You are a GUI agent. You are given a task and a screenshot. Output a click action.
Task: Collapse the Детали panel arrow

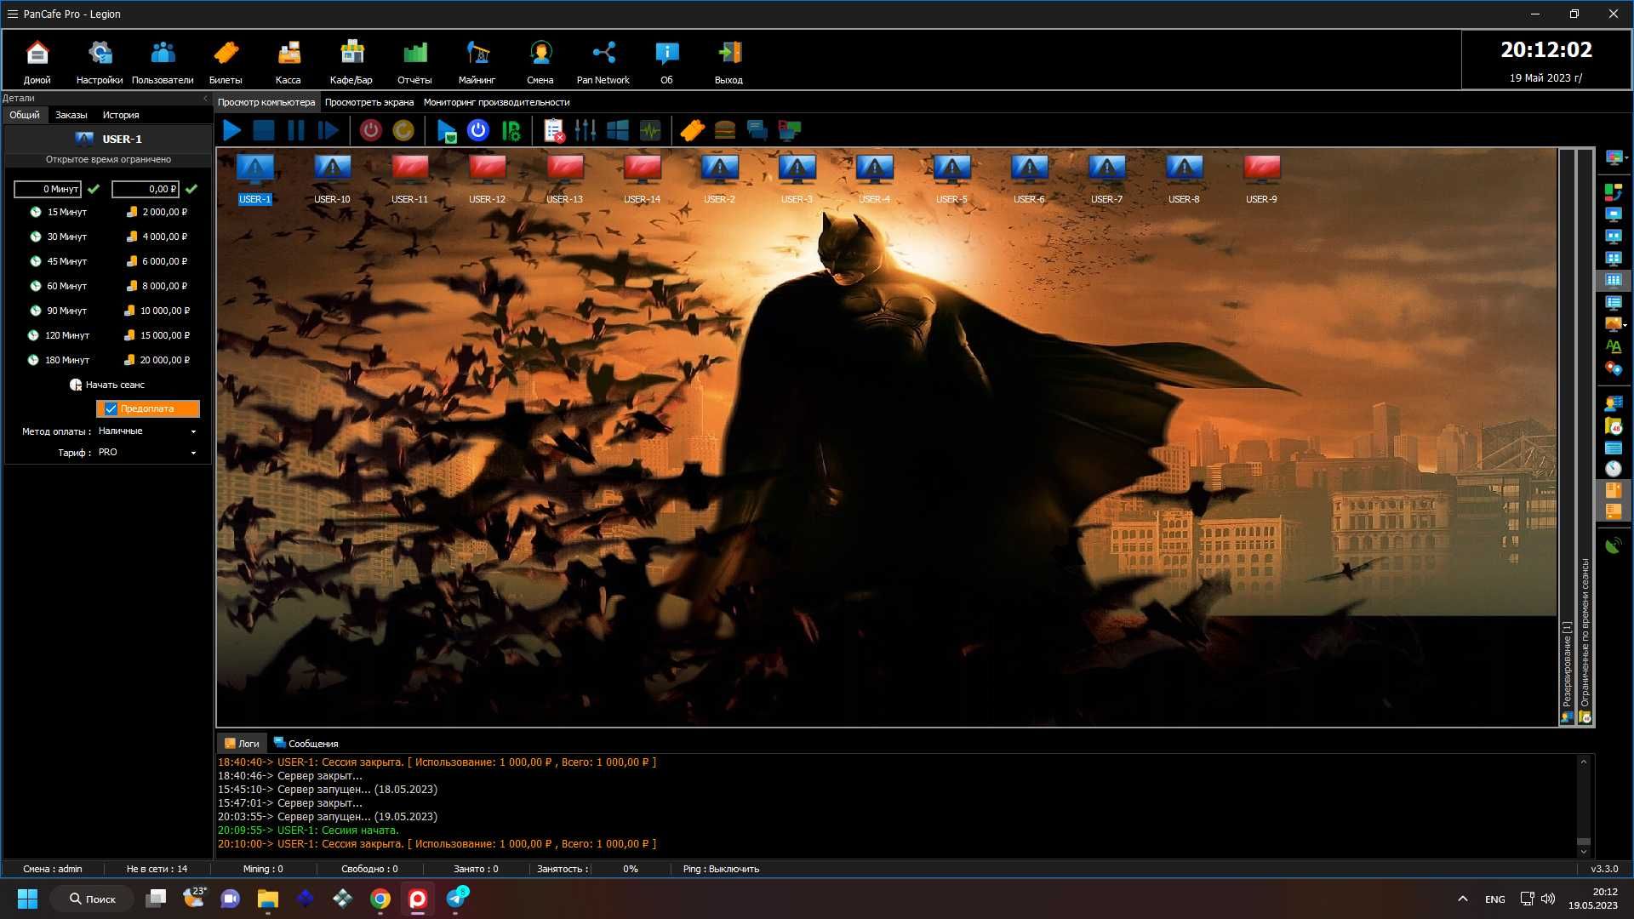point(205,99)
